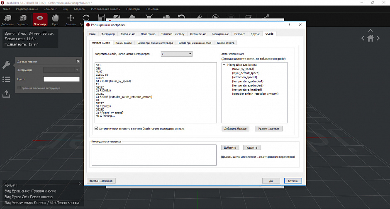Close the Данные модели panel

pos(78,61)
